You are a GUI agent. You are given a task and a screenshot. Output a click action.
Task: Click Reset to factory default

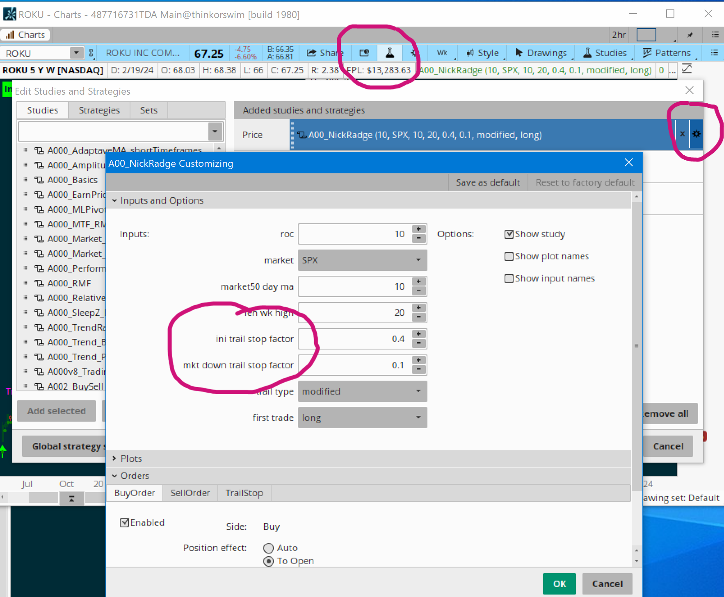[x=585, y=182]
